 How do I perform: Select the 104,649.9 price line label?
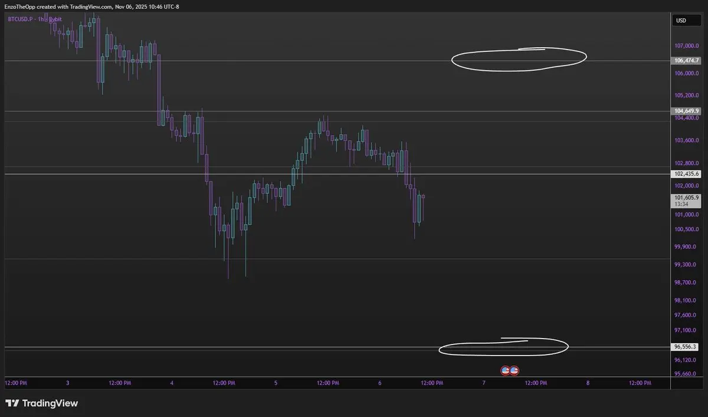click(x=686, y=111)
